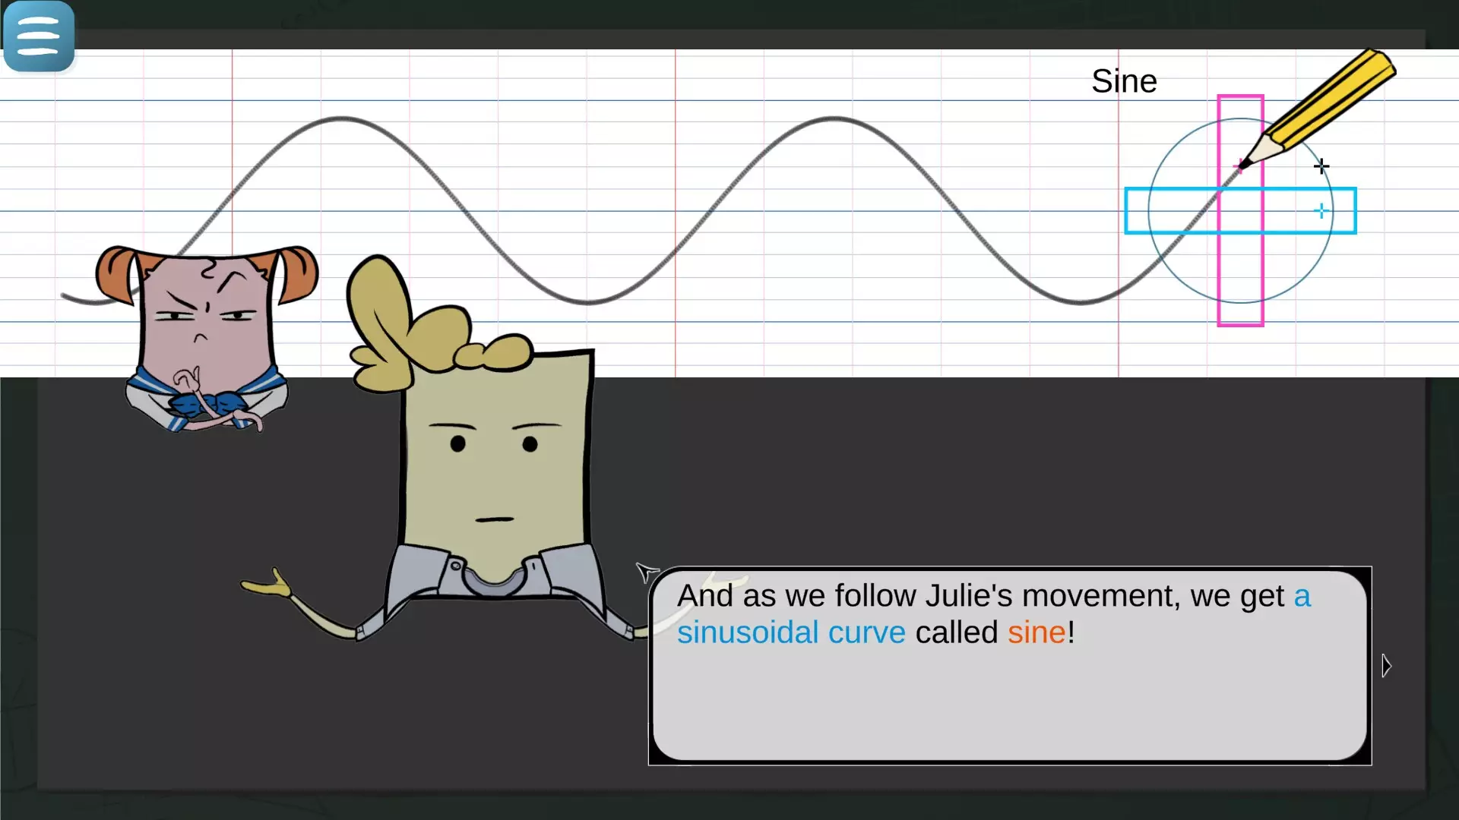
Task: Click the second peak of sine curve
Action: [834, 118]
